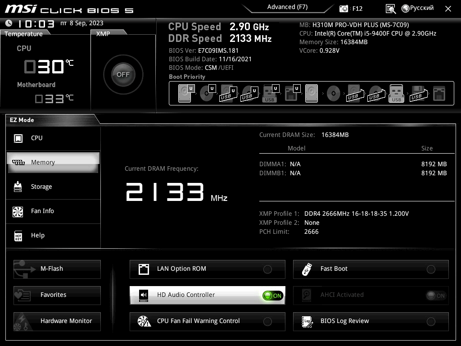Image resolution: width=461 pixels, height=346 pixels.
Task: Turn off HD Audio Controller switch
Action: point(273,296)
